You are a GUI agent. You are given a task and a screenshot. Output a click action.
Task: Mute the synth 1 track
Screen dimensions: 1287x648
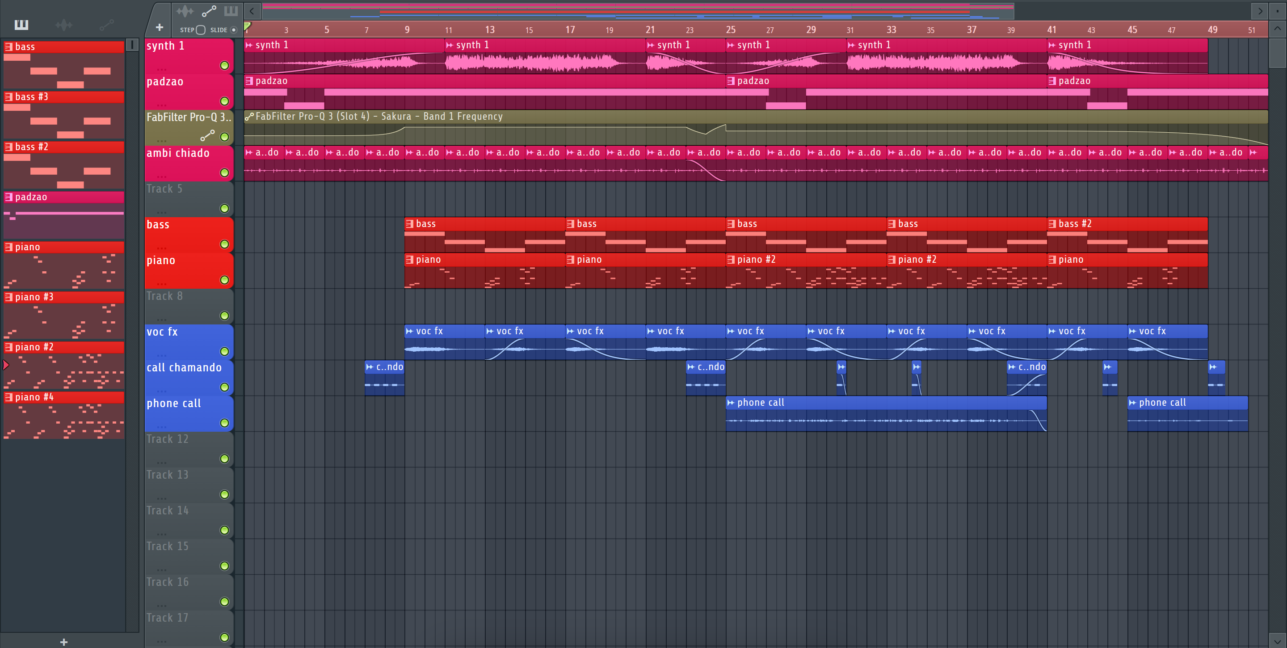(x=225, y=65)
